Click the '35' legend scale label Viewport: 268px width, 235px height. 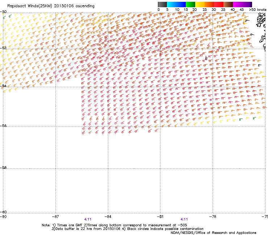pos(223,10)
